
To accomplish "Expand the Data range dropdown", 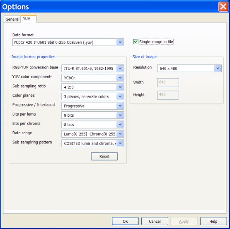I will point(93,134).
